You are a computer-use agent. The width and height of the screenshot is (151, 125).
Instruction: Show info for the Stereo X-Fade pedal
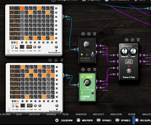(126, 40)
